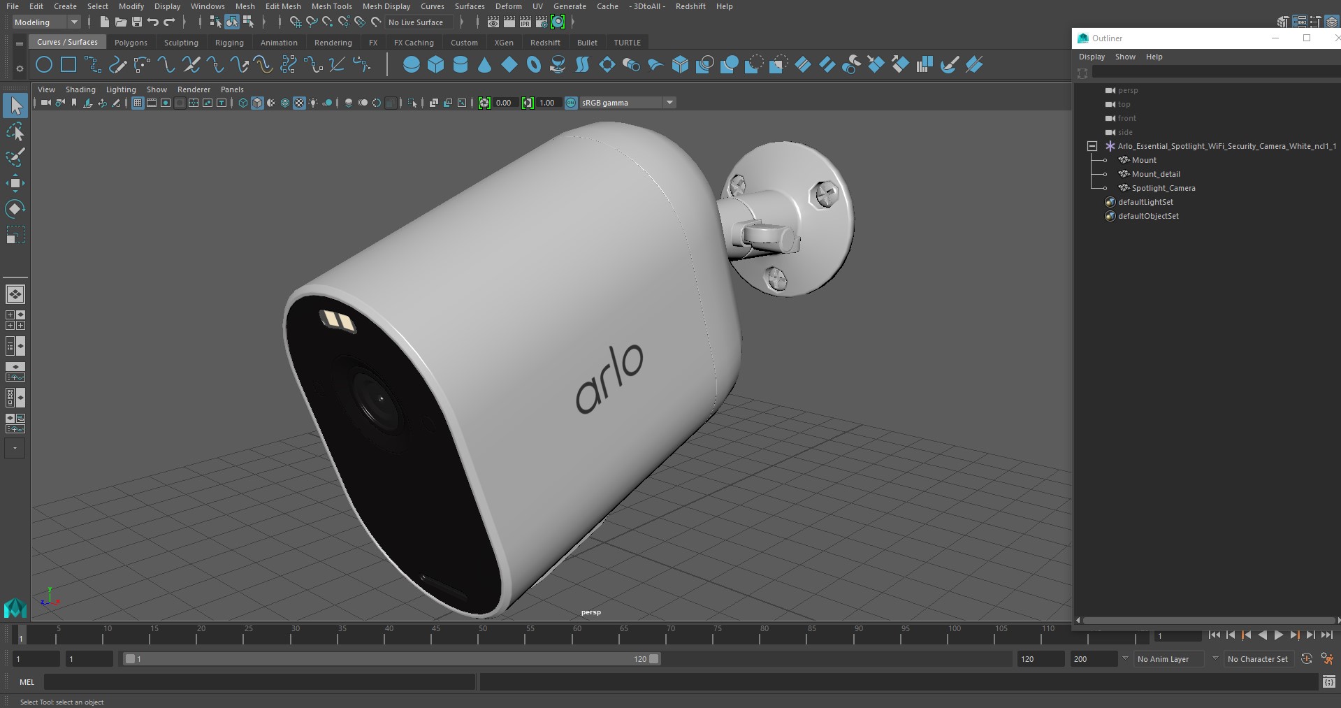1341x708 pixels.
Task: Switch to the Polygons shelf tab
Action: point(131,43)
